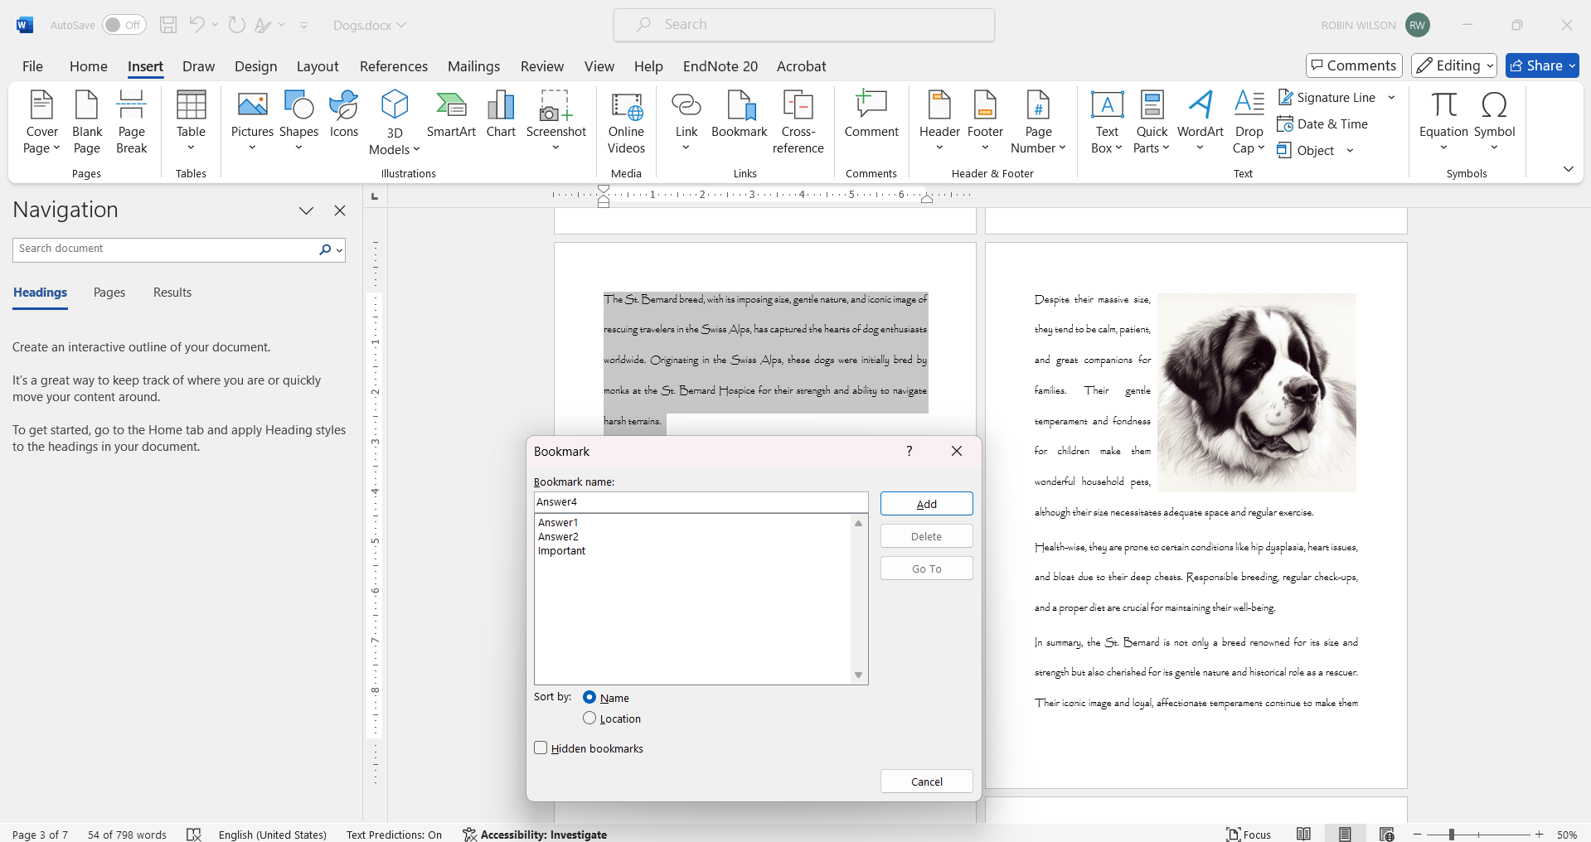
Task: Click Add to create the bookmark
Action: [926, 503]
